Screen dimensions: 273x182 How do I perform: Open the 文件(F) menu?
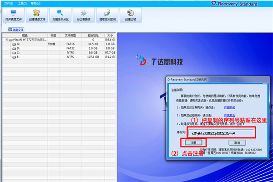pos(9,3)
